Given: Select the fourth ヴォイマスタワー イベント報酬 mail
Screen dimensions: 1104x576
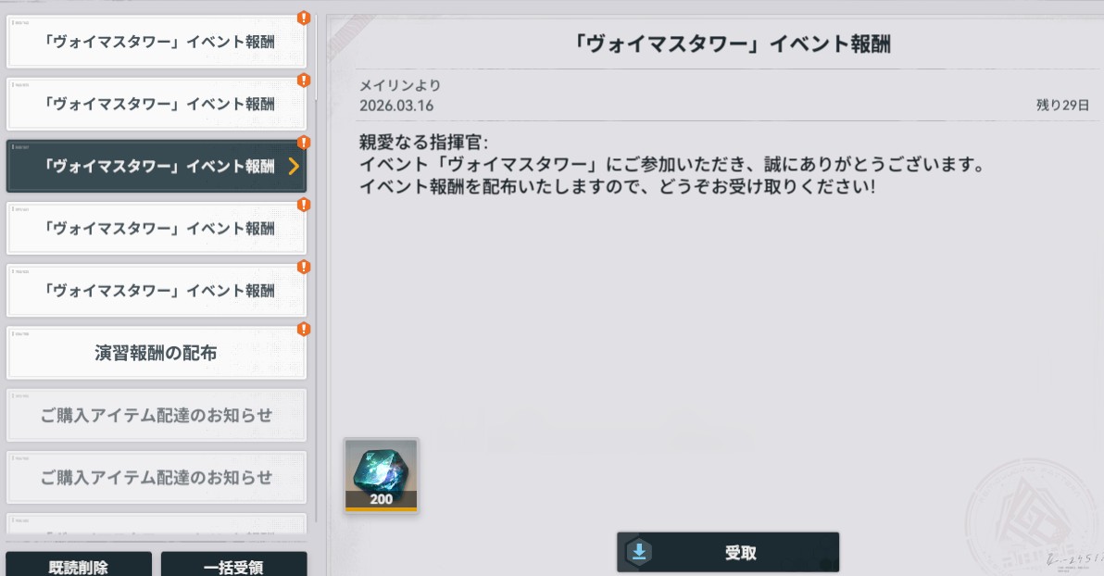Looking at the screenshot, I should [x=157, y=228].
